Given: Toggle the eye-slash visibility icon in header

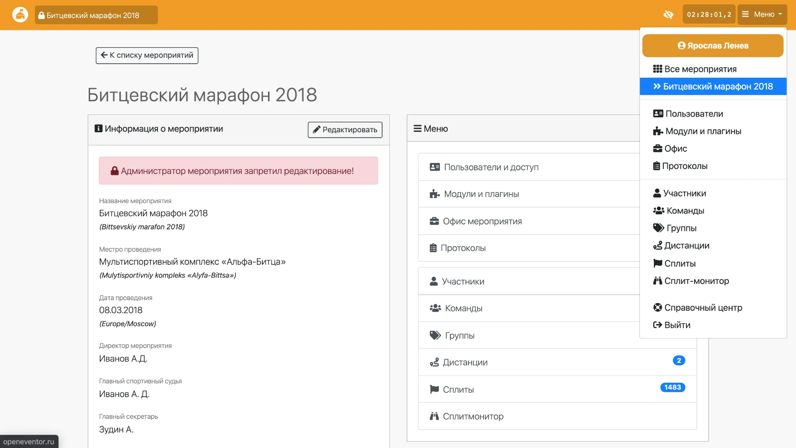Looking at the screenshot, I should click(668, 15).
